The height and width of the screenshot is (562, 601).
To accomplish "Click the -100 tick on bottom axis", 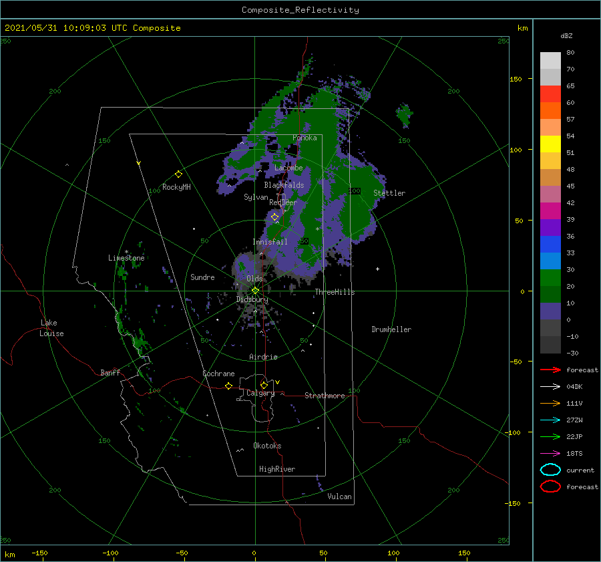I will click(x=110, y=553).
